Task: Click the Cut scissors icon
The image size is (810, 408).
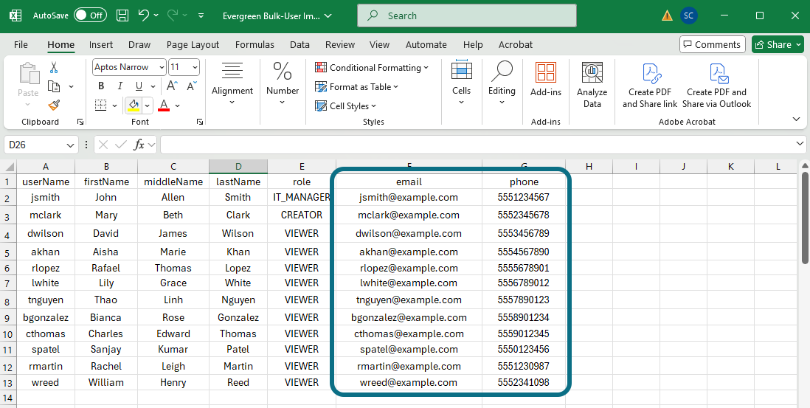Action: [x=54, y=67]
